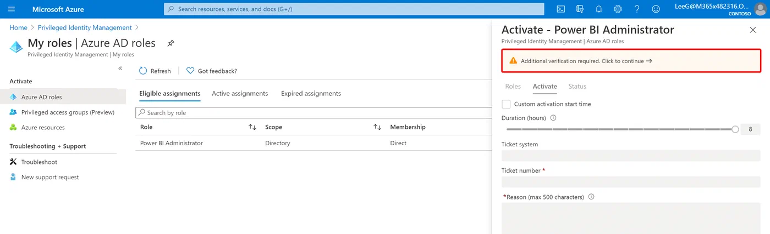Go to Privileged Identity Management breadcrumb

[x=85, y=27]
